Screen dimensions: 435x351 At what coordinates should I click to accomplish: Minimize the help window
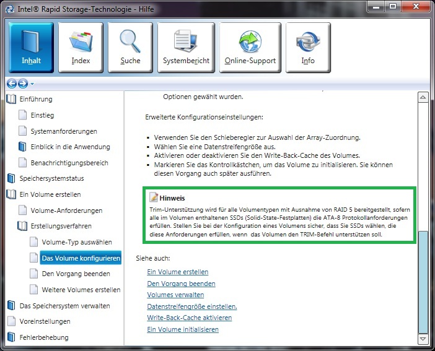coord(376,7)
